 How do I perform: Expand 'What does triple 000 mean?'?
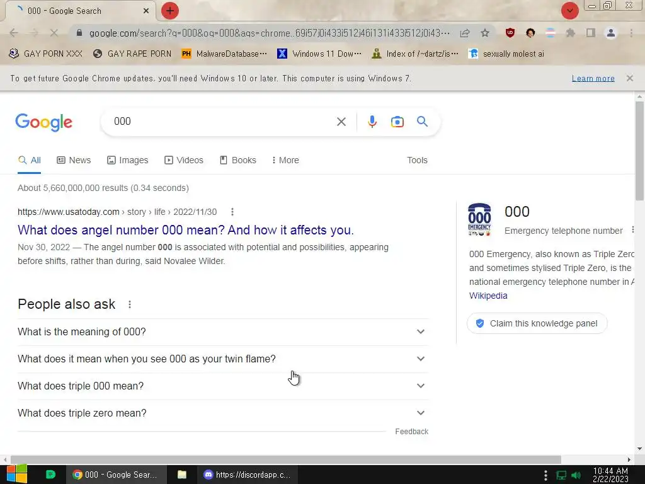(x=223, y=386)
